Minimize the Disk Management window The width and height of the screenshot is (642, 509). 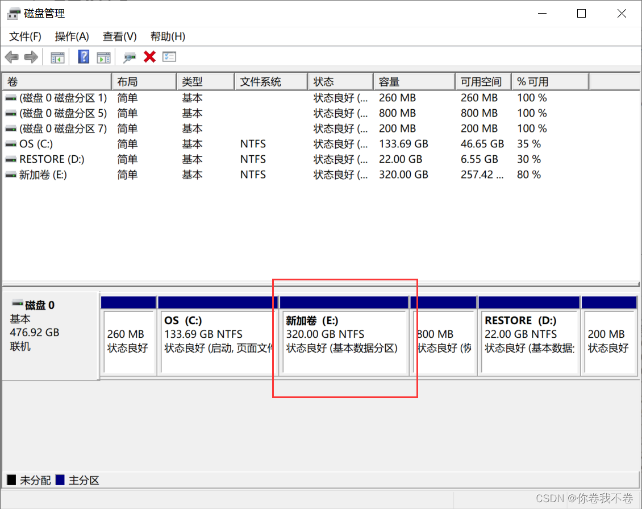coord(543,14)
